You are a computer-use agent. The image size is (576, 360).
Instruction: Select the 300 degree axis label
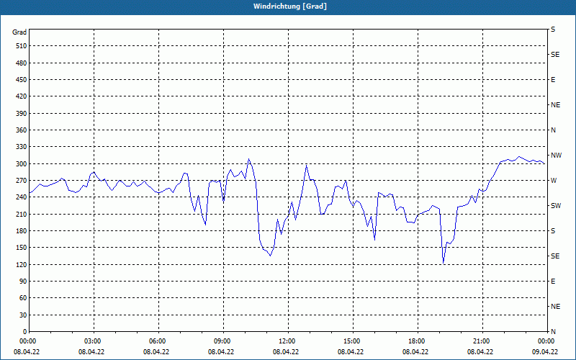tap(22, 164)
